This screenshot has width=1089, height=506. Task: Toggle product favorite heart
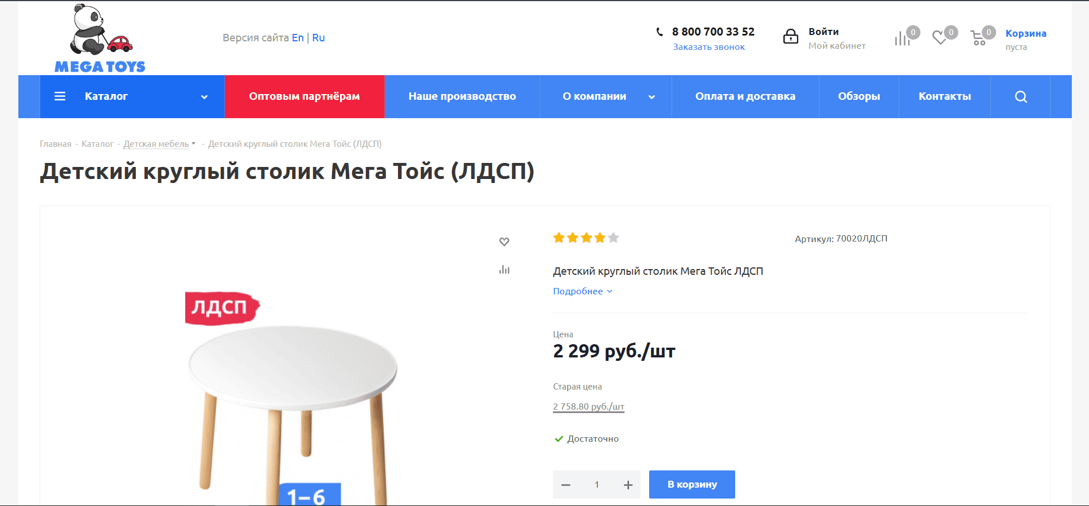point(504,242)
